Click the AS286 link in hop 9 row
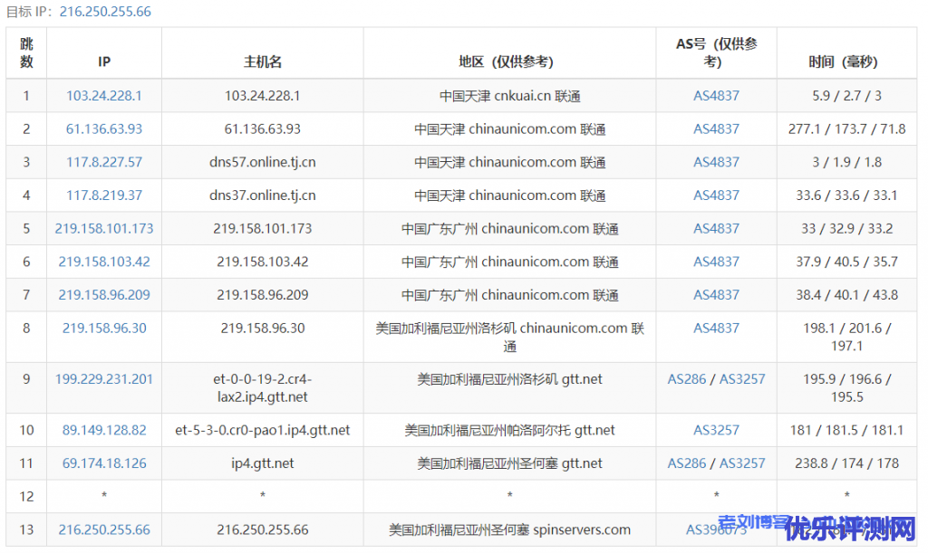 tap(687, 379)
